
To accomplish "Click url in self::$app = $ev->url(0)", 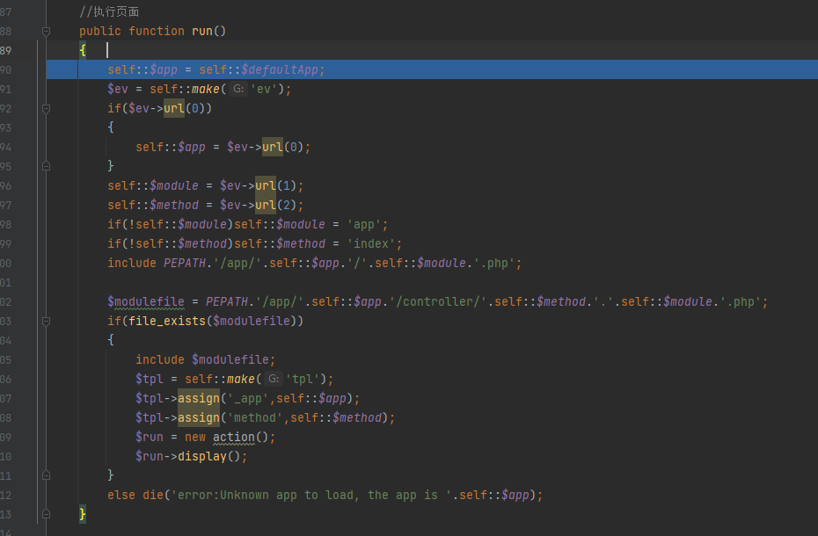I will tap(273, 147).
